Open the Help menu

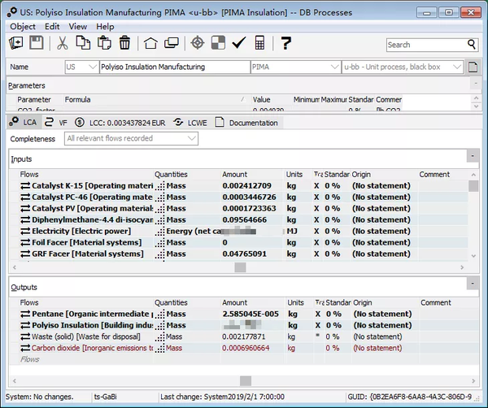[105, 27]
